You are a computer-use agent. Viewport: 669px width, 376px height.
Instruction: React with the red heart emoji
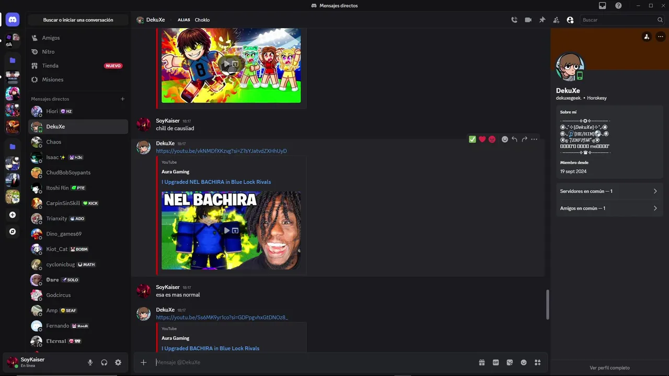coord(482,139)
